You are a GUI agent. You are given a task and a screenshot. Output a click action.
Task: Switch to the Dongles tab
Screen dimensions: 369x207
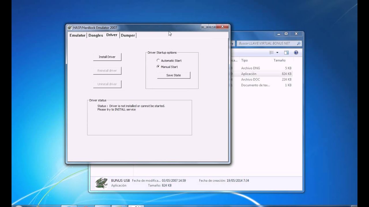click(96, 35)
